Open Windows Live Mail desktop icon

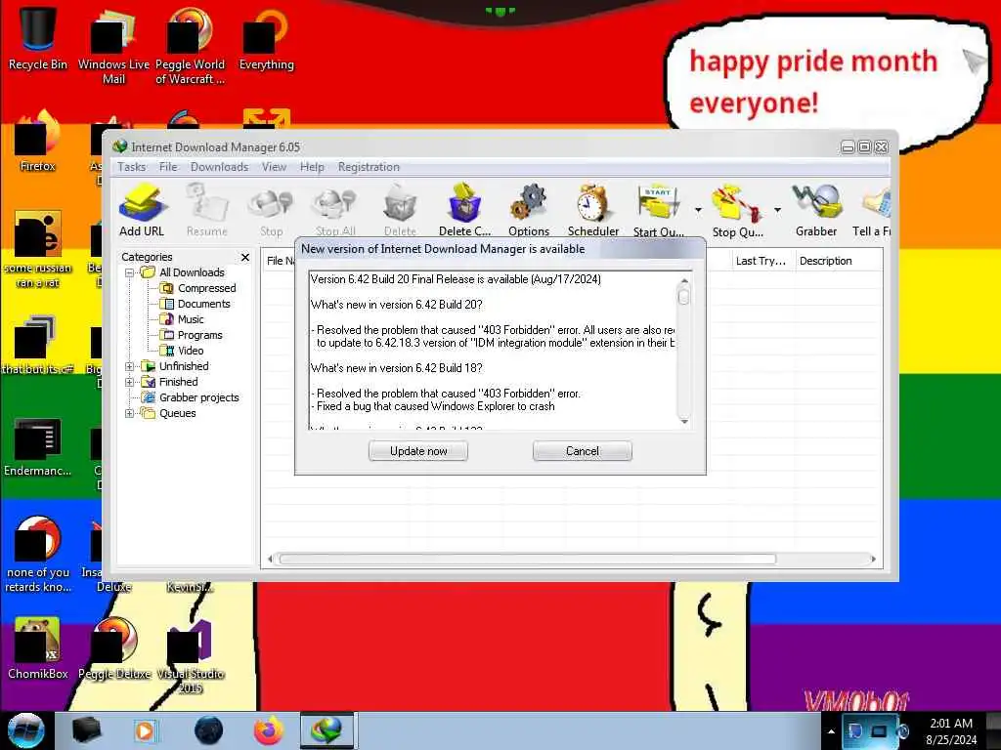click(113, 46)
